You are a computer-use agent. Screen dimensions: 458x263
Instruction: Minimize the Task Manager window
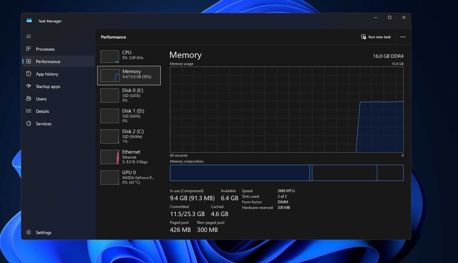pos(376,17)
